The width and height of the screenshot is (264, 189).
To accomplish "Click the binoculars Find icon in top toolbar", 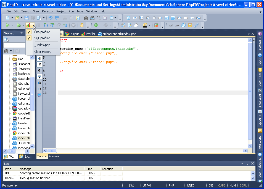I will tap(86, 18).
